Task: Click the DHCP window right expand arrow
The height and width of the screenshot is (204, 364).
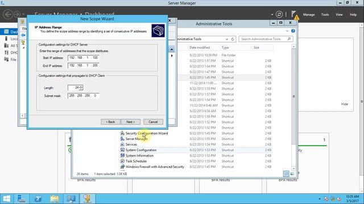Action: (172, 56)
